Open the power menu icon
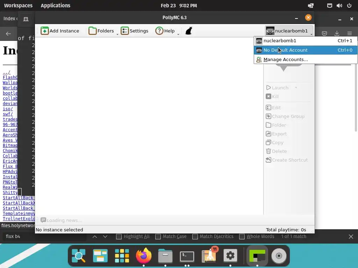The image size is (358, 268). click(x=349, y=6)
